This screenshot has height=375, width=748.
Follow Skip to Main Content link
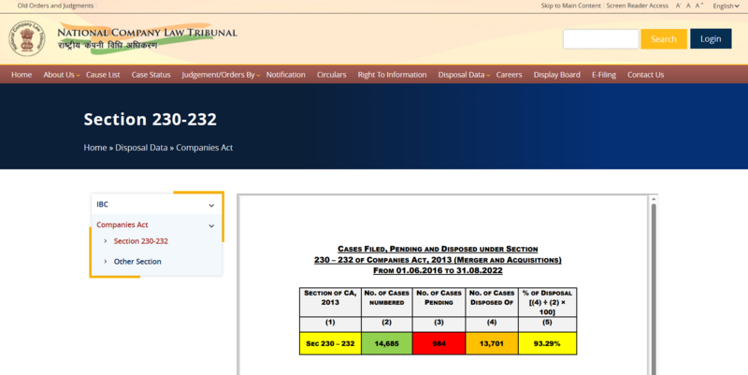click(x=570, y=6)
